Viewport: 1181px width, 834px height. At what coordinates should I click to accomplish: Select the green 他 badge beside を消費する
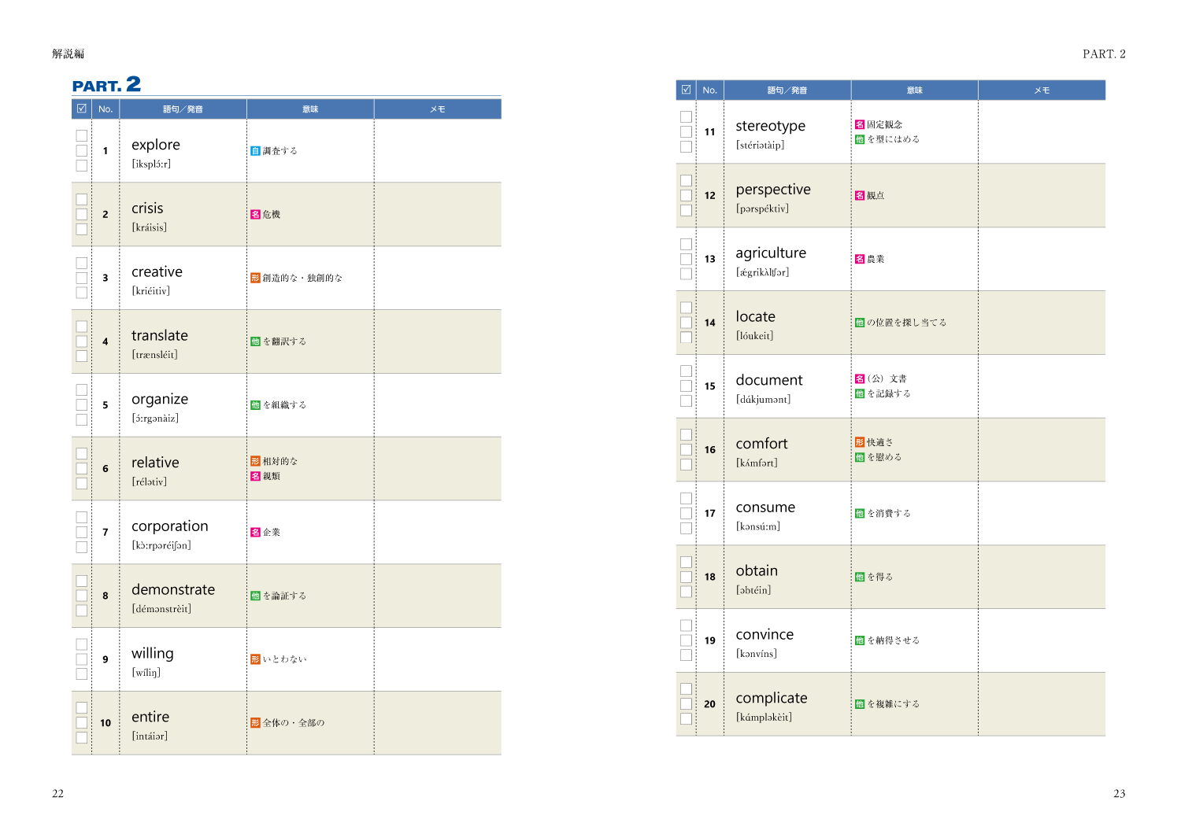[860, 514]
